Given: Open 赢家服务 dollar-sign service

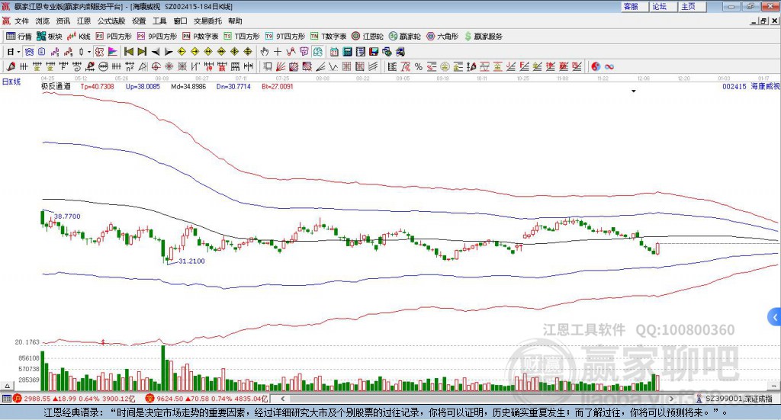Looking at the screenshot, I should [483, 37].
